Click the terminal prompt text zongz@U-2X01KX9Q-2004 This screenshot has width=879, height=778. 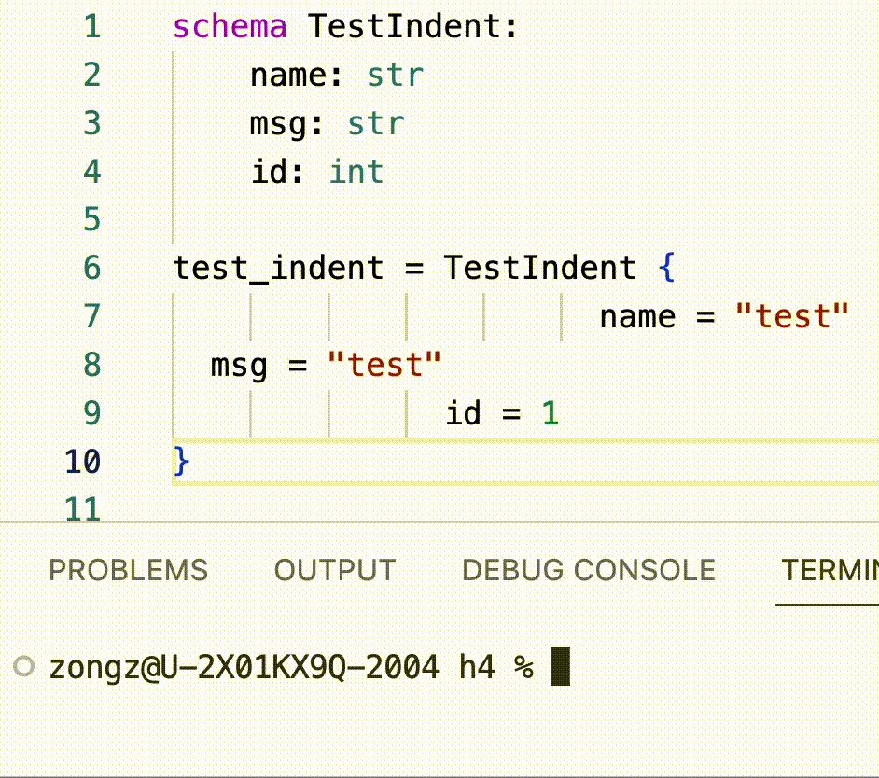244,667
